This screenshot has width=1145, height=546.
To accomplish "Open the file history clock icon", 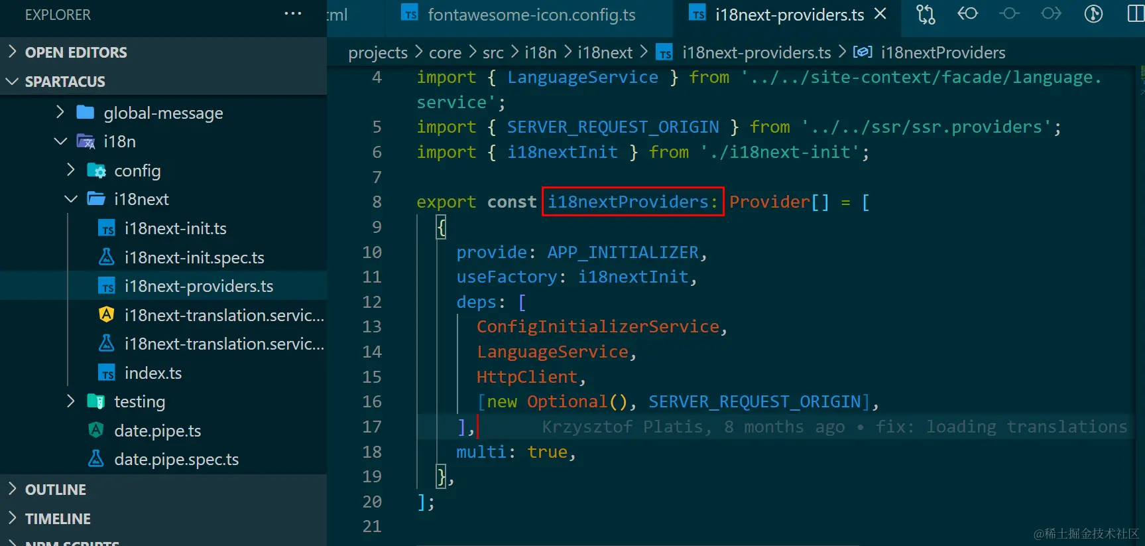I will click(x=1093, y=13).
